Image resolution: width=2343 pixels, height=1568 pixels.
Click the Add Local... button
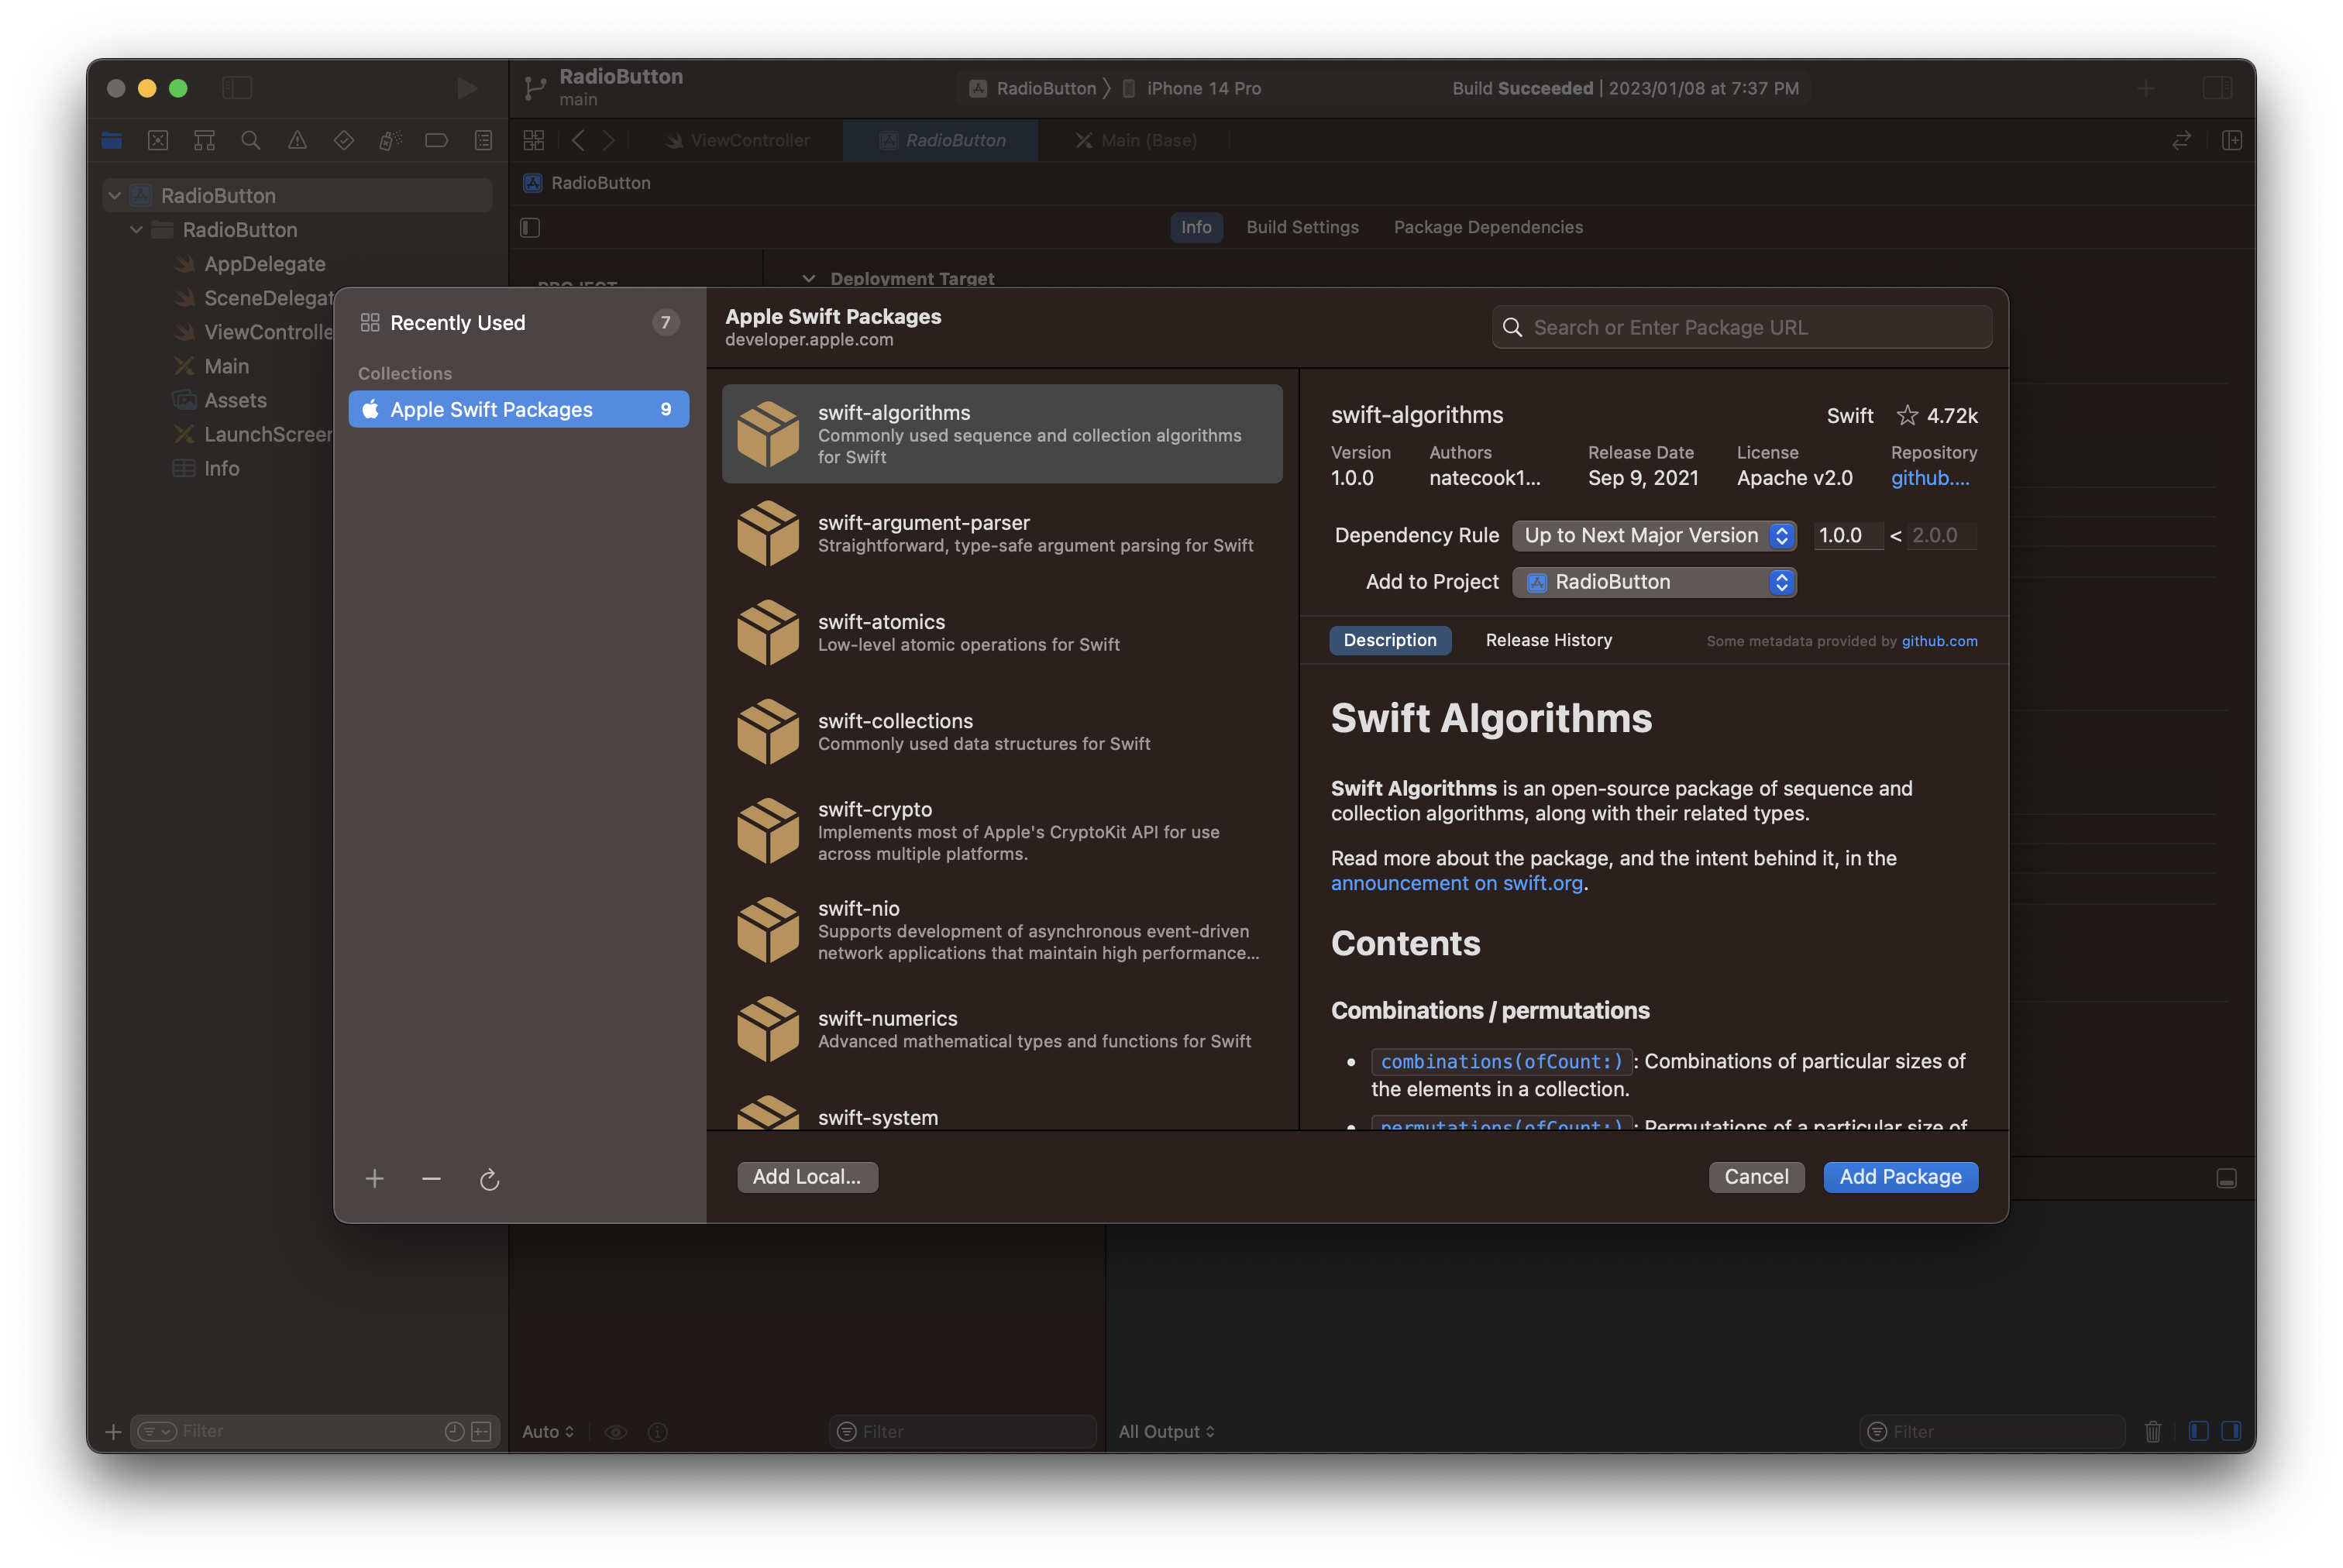click(807, 1177)
